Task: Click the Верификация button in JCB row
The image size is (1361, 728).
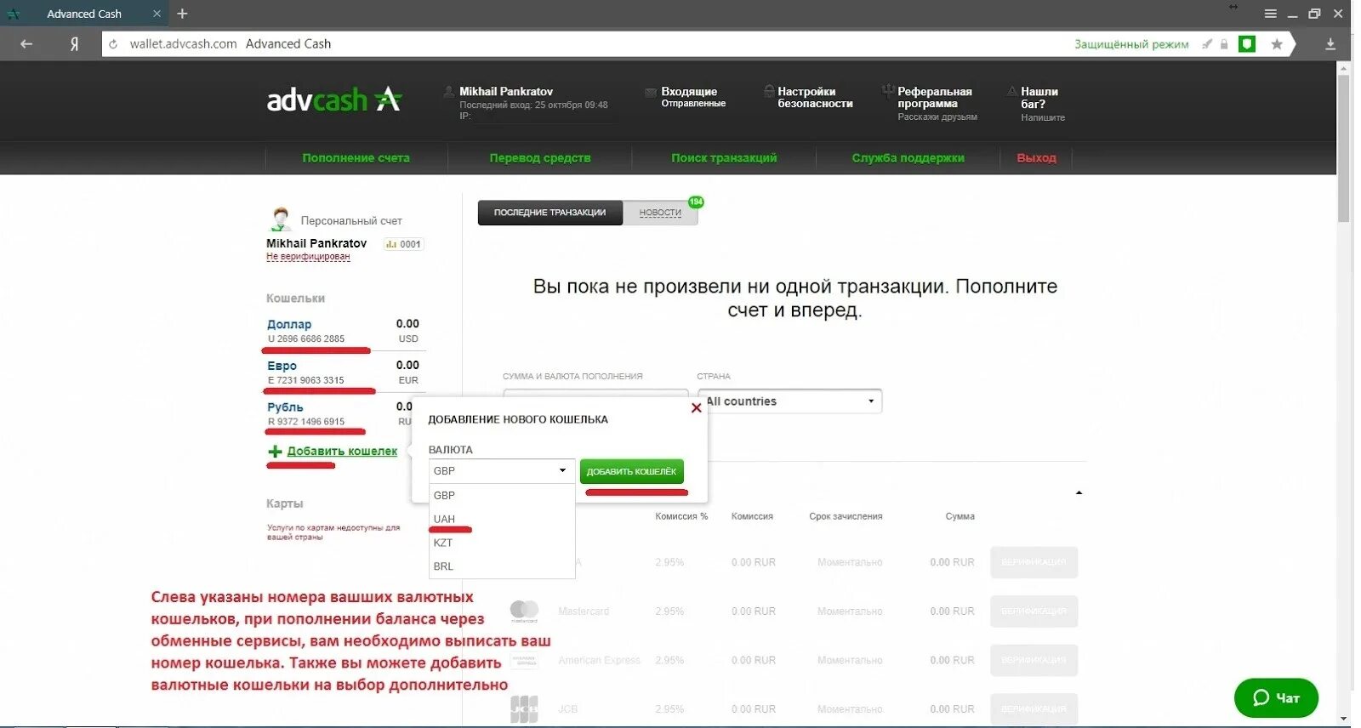Action: (1034, 708)
